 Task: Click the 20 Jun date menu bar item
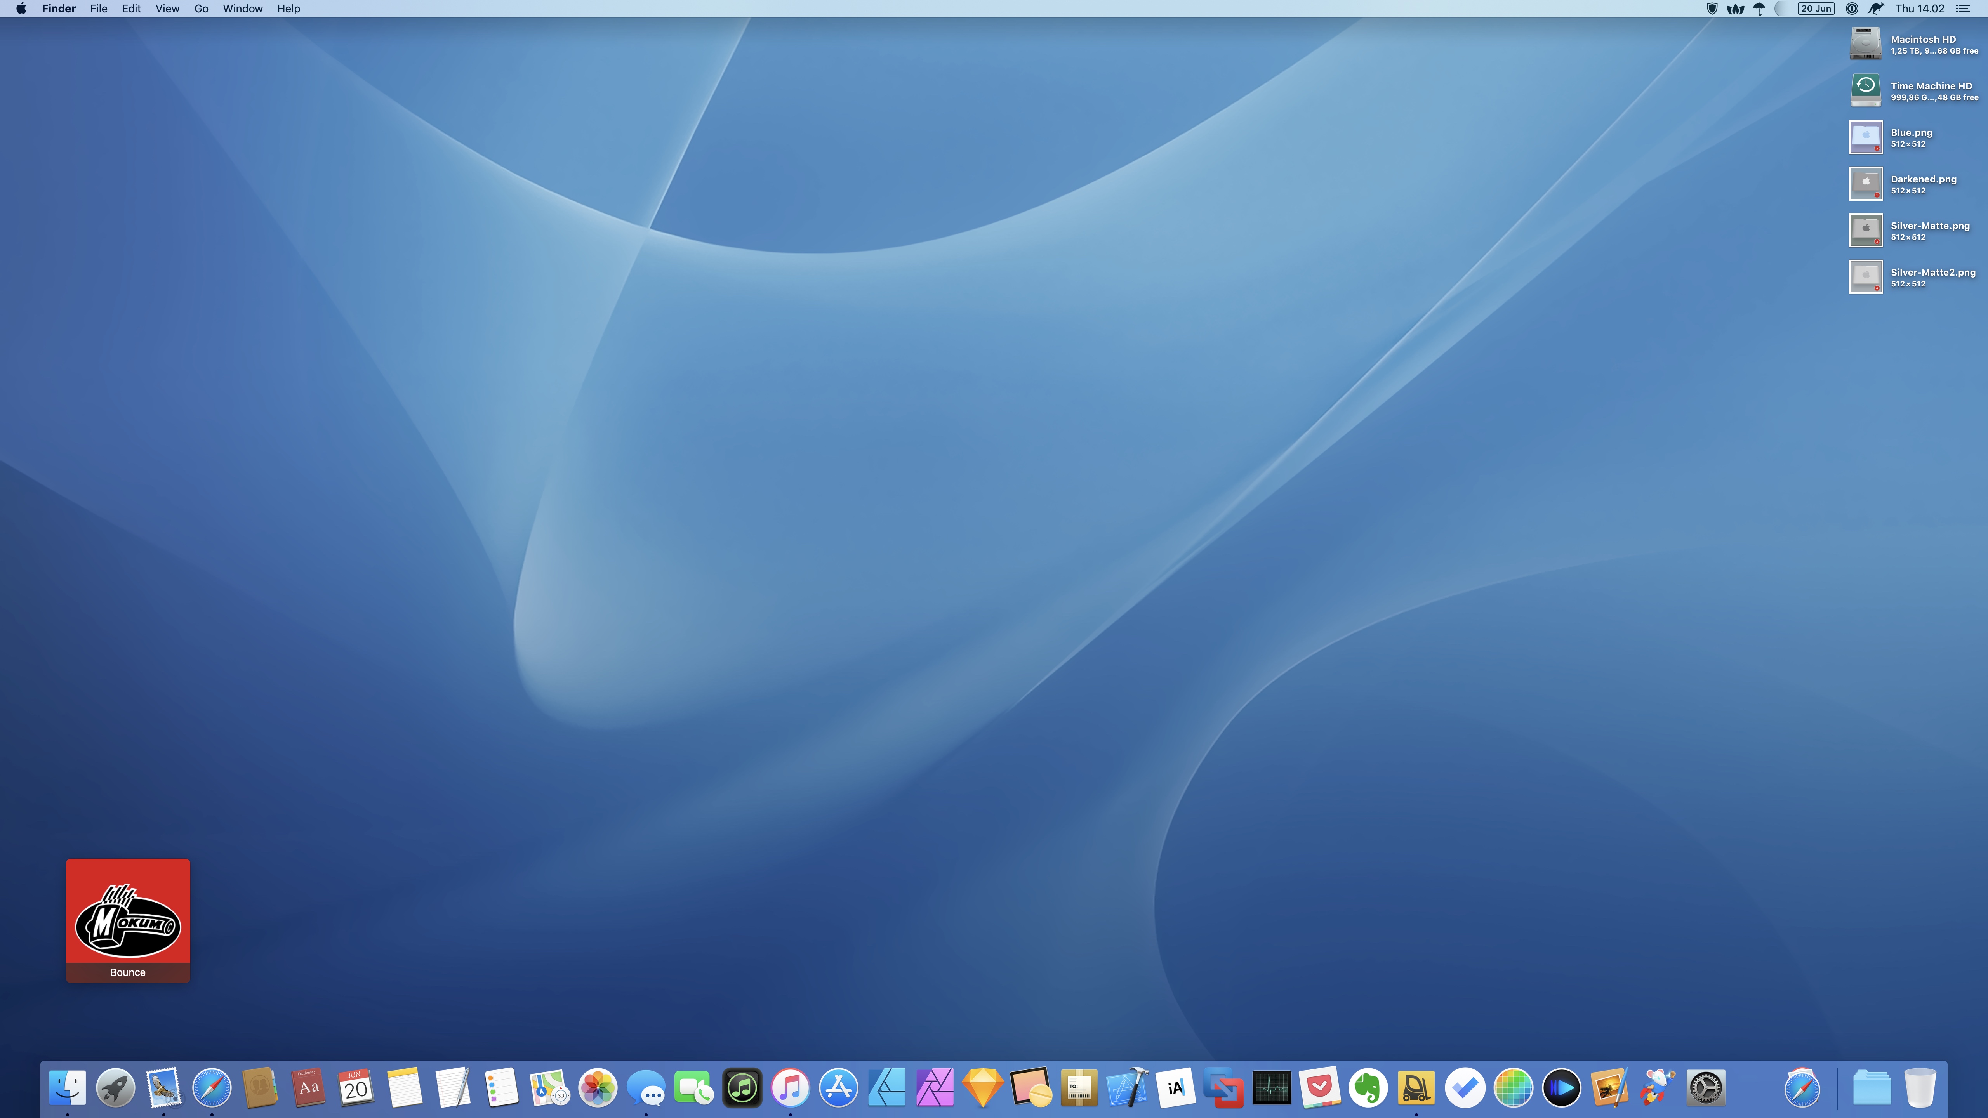coord(1816,9)
